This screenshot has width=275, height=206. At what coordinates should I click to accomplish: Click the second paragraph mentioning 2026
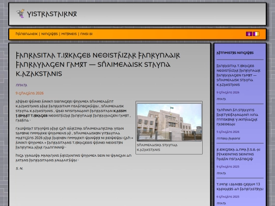pos(74,138)
